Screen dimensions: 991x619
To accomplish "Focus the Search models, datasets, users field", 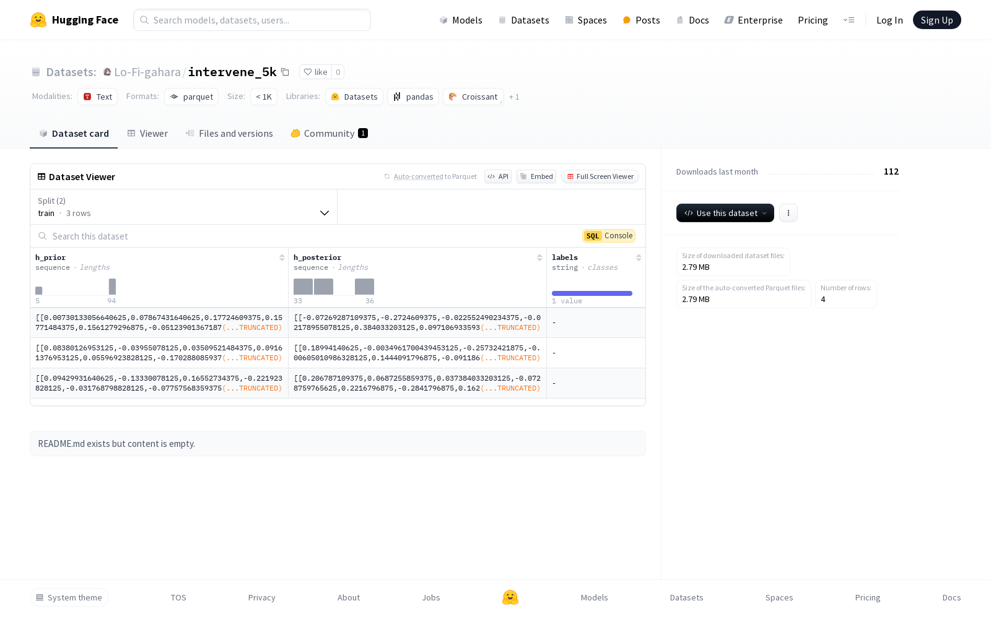I will [252, 20].
